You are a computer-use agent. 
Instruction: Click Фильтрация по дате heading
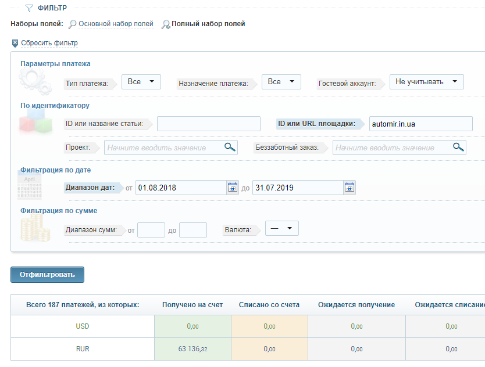[x=56, y=170]
